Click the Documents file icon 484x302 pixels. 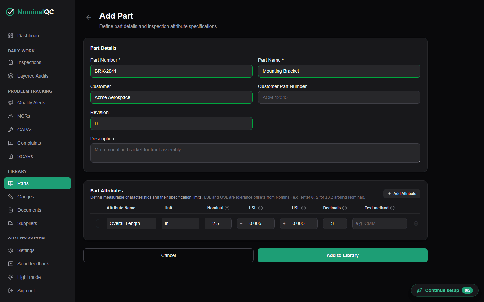11,210
